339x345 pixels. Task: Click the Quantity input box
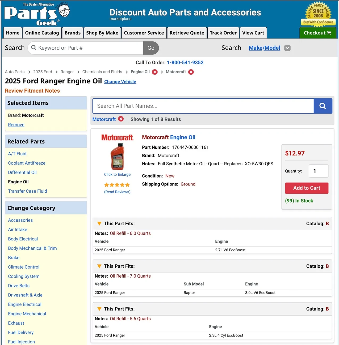(x=318, y=171)
